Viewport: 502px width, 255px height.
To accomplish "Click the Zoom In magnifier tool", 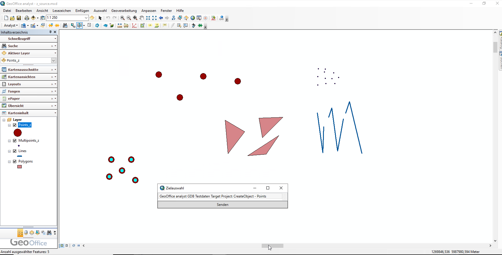I will pyautogui.click(x=122, y=18).
